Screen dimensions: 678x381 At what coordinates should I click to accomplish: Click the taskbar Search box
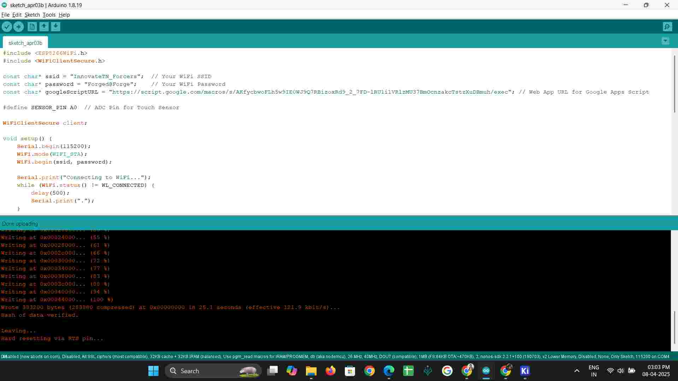213,371
